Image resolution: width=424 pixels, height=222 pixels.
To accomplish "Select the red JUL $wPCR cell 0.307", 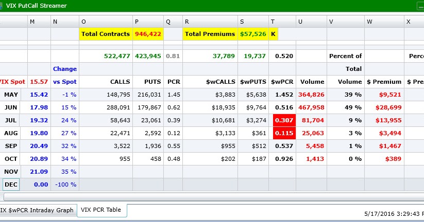I will pyautogui.click(x=284, y=120).
